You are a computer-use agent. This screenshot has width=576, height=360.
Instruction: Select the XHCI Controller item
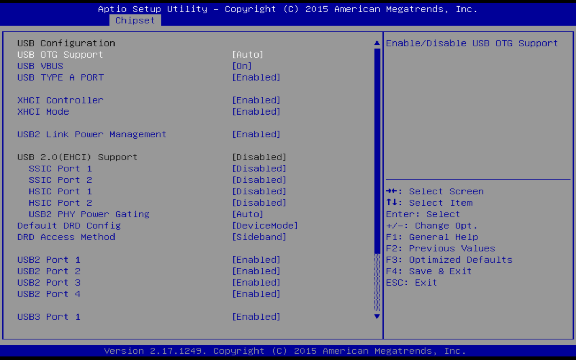pos(60,100)
